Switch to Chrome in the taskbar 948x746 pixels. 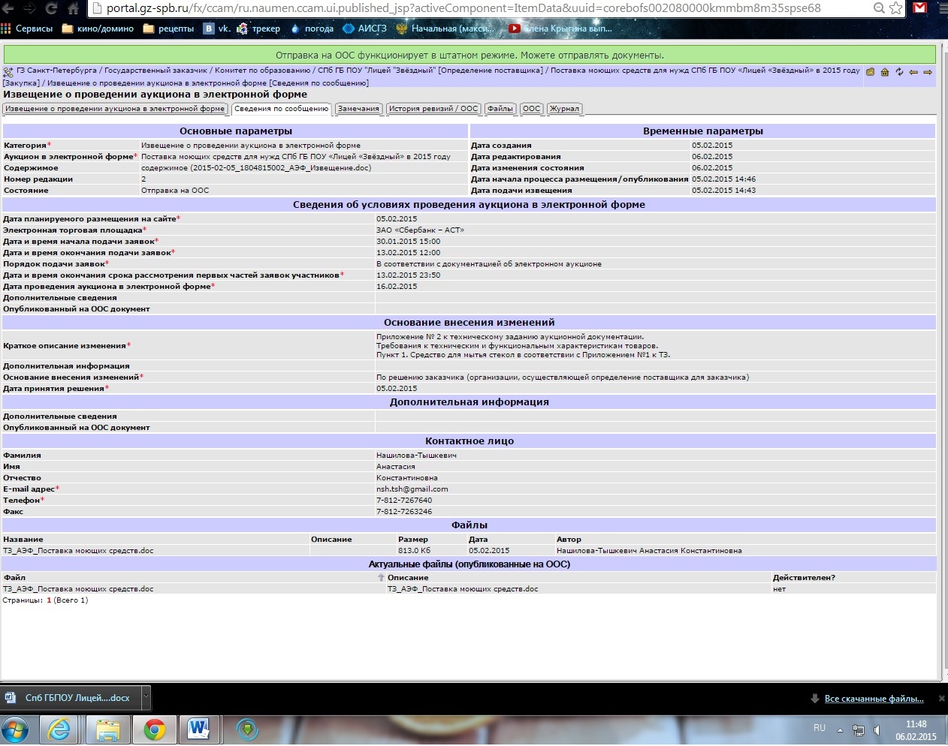pos(154,729)
